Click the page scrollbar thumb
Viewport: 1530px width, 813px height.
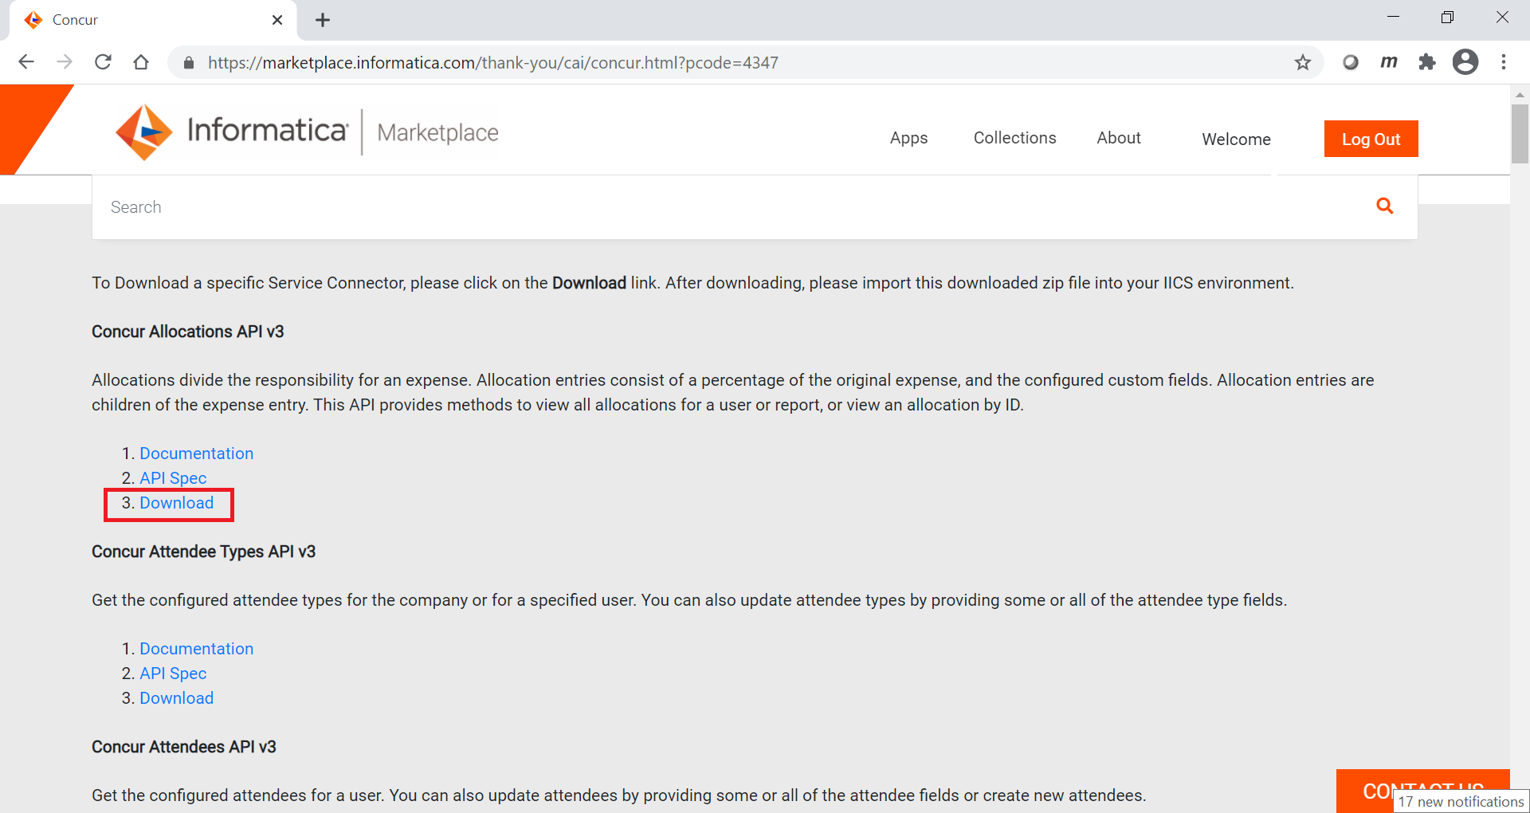tap(1520, 133)
